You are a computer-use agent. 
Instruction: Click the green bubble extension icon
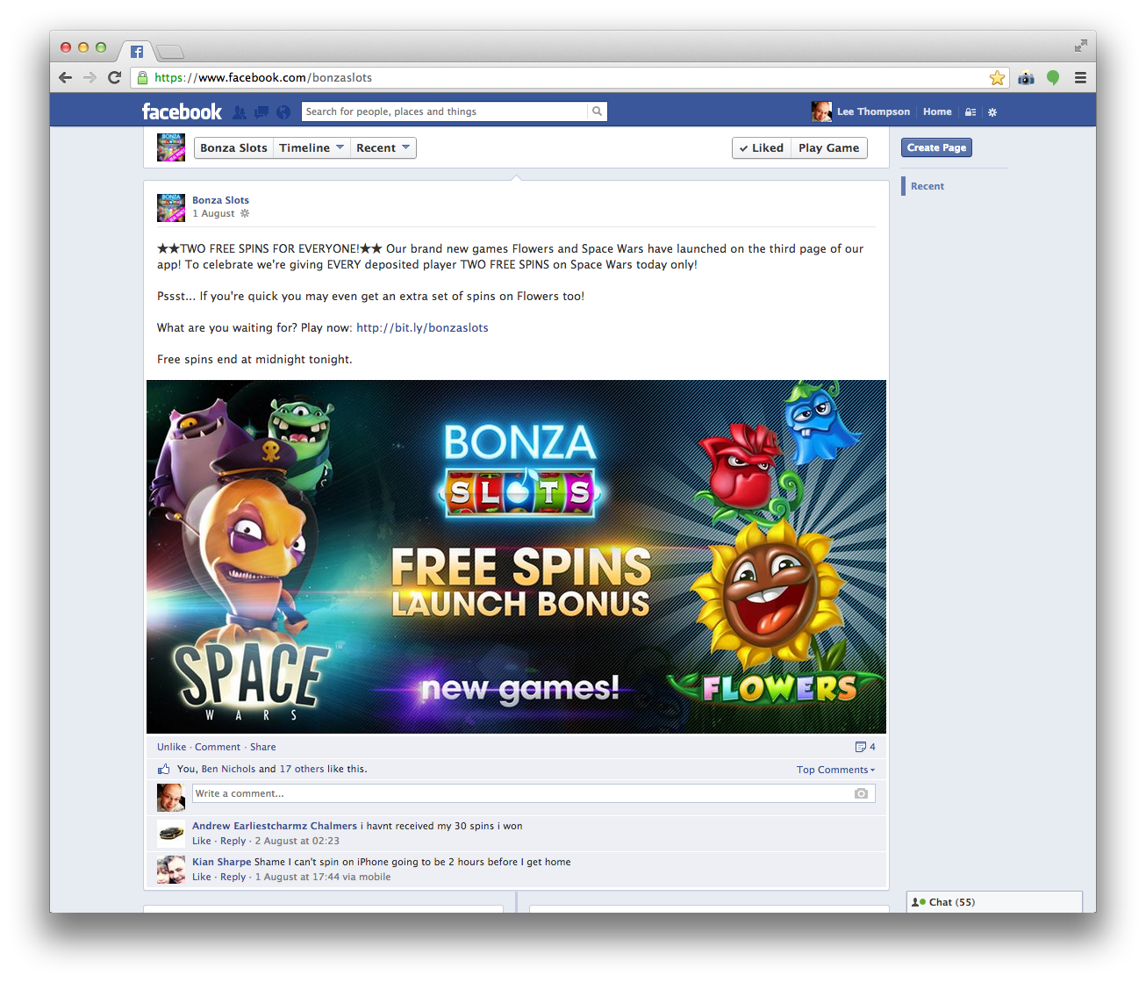[1053, 78]
